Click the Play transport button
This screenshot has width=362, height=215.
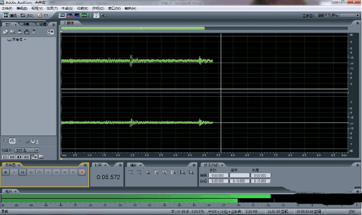point(14,172)
